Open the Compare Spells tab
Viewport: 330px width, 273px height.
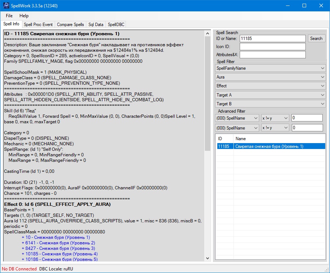(70, 25)
